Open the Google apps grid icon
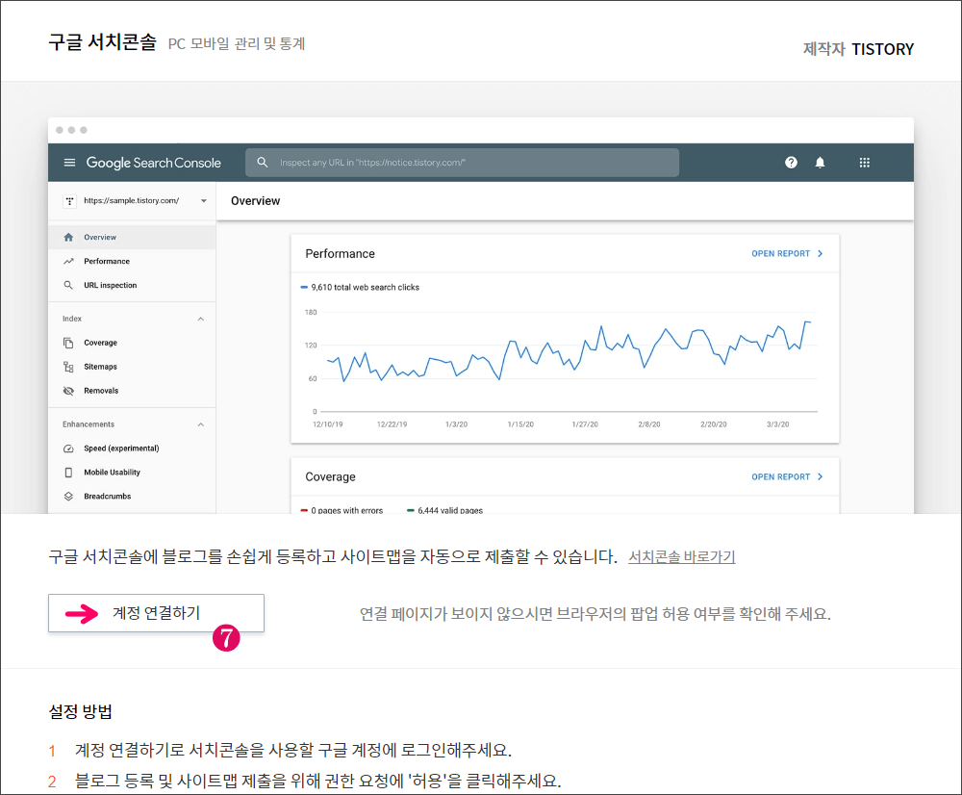This screenshot has width=962, height=795. point(865,163)
